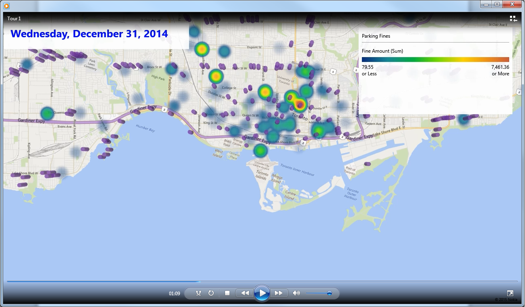
Task: Click the Toronto Outer Harbour label
Action: pyautogui.click(x=352, y=194)
